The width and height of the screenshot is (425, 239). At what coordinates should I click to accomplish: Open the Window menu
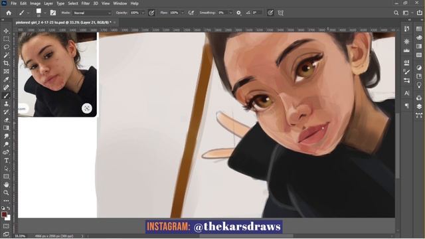[x=120, y=3]
